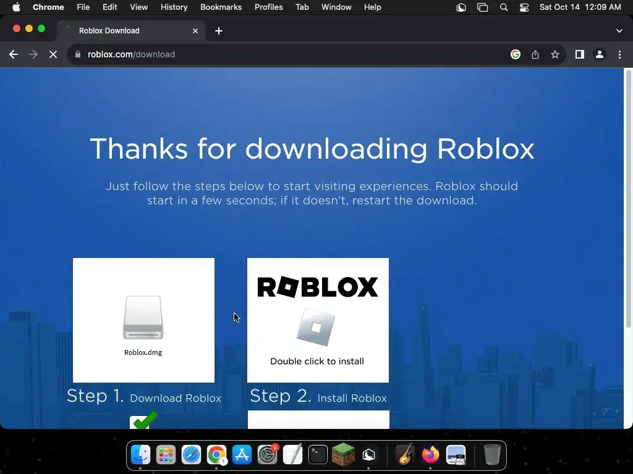The height and width of the screenshot is (474, 633).
Task: Open Terminal from the dock
Action: coord(318,455)
